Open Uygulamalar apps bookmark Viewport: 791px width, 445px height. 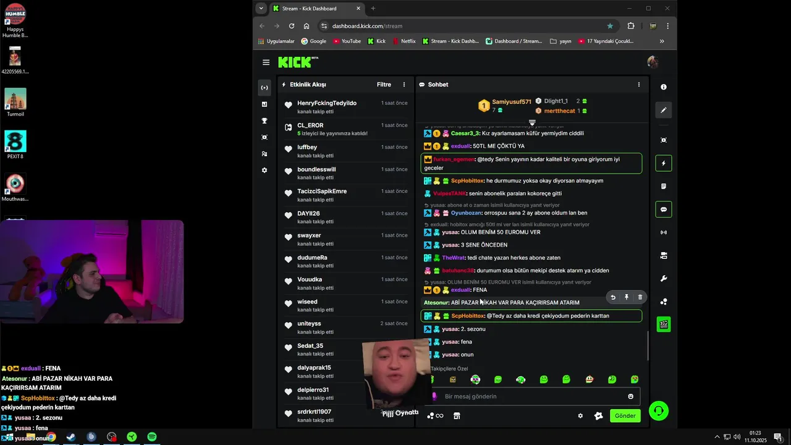pos(276,41)
